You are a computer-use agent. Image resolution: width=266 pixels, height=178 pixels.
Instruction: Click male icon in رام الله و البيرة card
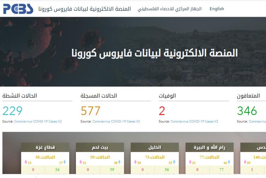[x=229, y=162]
